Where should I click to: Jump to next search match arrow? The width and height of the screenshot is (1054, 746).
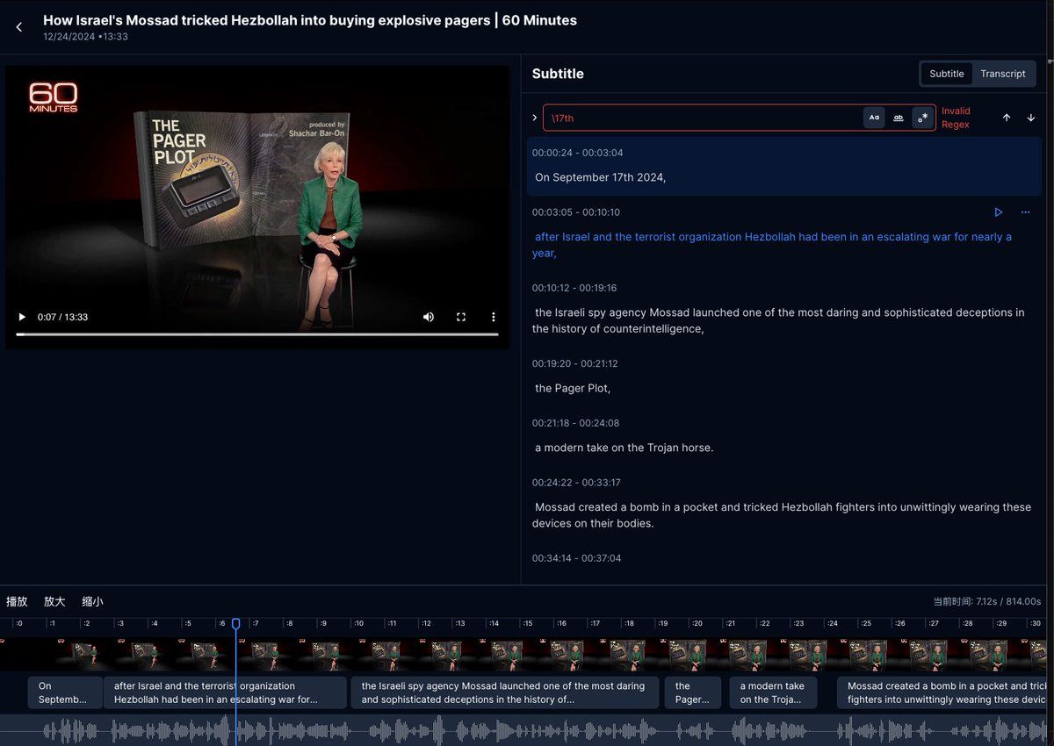point(1031,118)
